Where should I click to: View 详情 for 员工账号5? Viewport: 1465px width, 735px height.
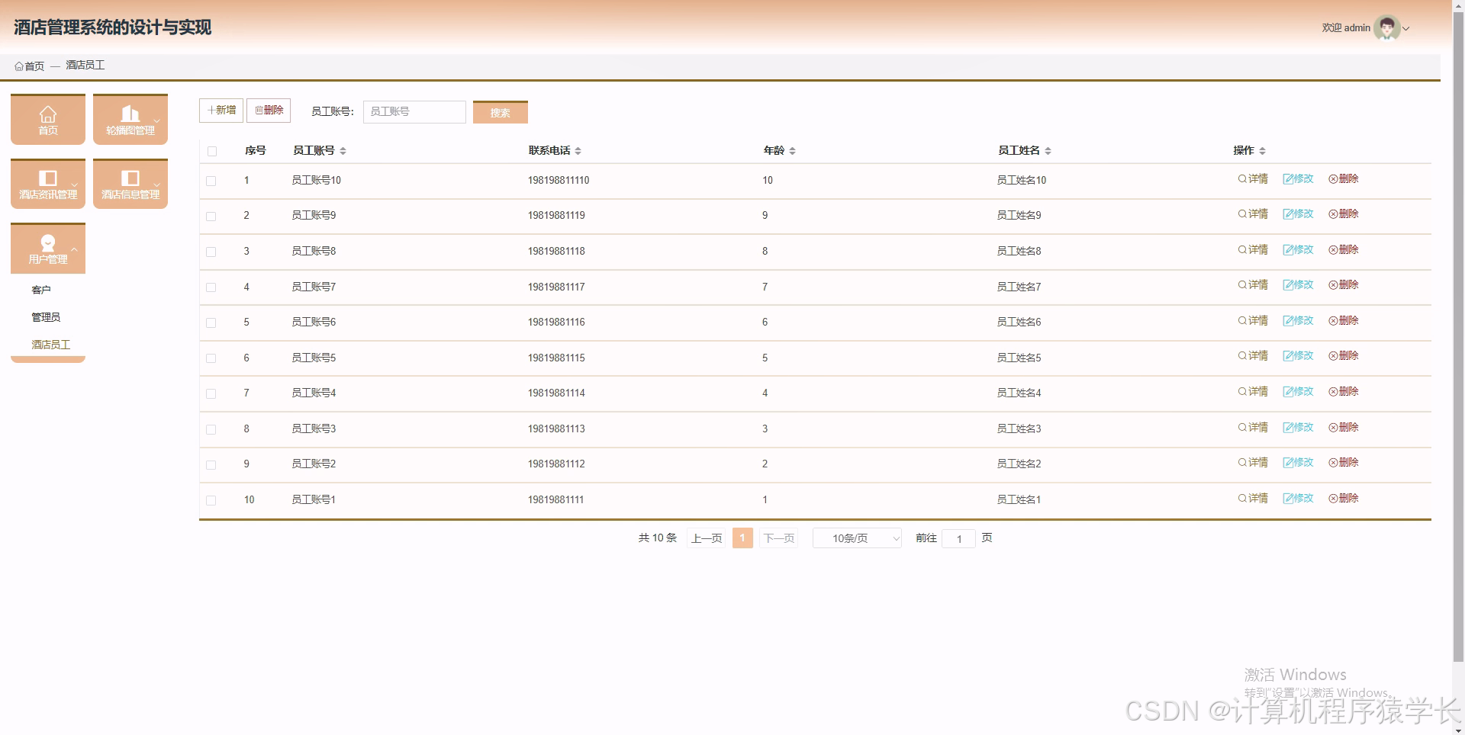pos(1253,356)
